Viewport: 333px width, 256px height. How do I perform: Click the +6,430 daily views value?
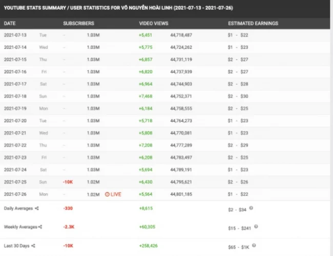tap(145, 182)
